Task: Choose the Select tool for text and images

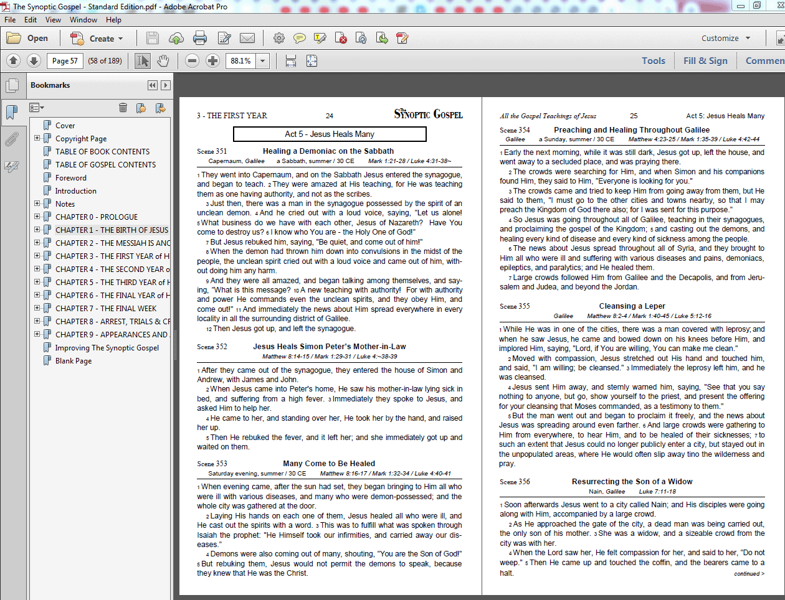Action: coord(143,60)
